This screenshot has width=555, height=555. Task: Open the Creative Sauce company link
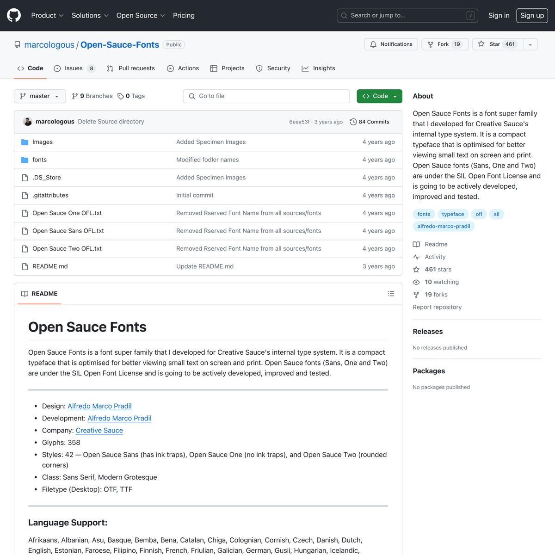tap(99, 430)
